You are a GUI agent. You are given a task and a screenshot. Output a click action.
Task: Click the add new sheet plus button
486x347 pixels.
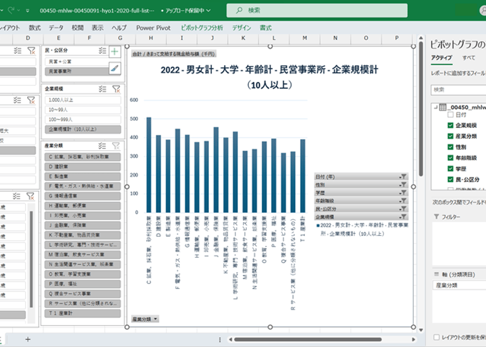pos(28,339)
